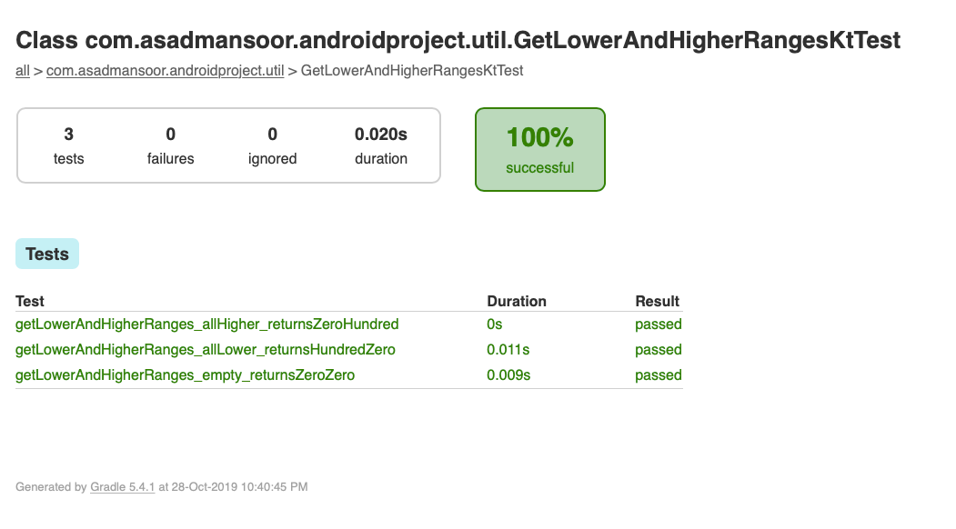Click the '0 ignored' summary counter

272,145
